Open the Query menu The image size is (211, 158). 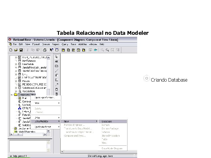(x=65, y=44)
